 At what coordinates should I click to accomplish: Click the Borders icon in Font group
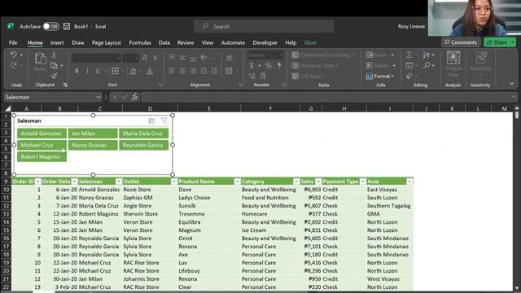(x=115, y=71)
